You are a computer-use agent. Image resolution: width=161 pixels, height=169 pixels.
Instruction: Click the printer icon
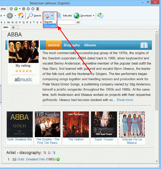(x=47, y=16)
